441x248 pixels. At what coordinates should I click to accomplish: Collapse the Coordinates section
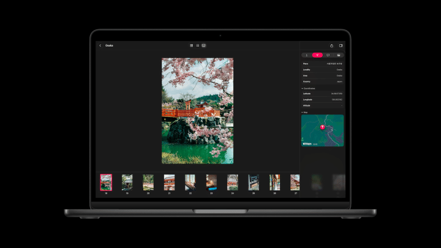(303, 89)
